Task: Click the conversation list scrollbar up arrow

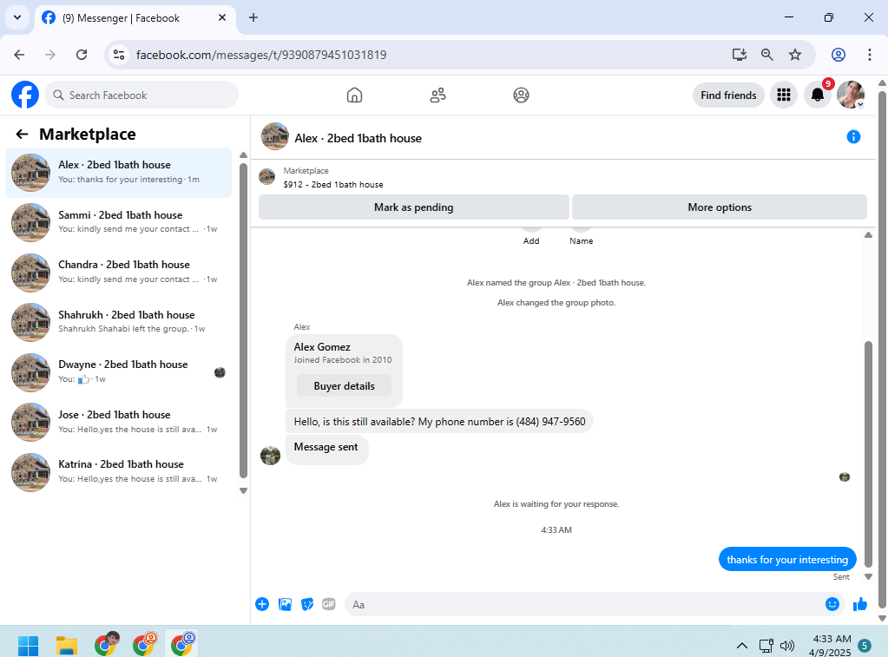Action: [x=244, y=155]
